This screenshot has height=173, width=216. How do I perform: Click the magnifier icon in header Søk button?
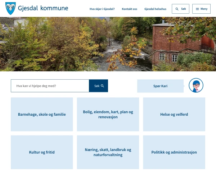[x=177, y=9]
